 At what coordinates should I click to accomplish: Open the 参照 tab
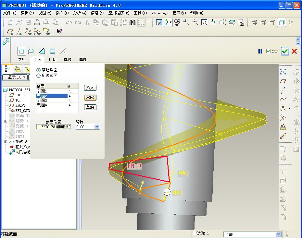pos(22,60)
